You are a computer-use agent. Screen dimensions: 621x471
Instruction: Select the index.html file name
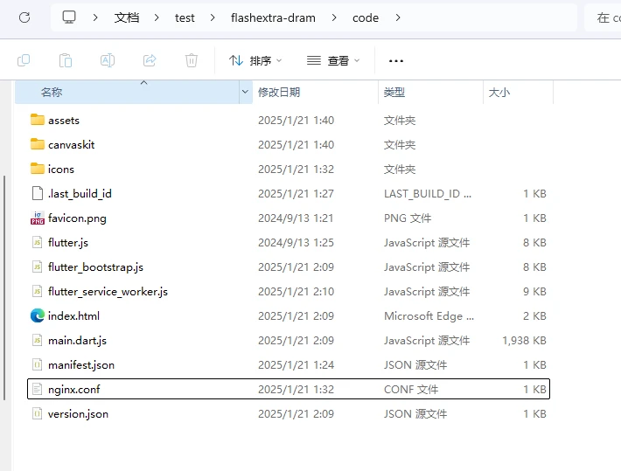click(73, 315)
